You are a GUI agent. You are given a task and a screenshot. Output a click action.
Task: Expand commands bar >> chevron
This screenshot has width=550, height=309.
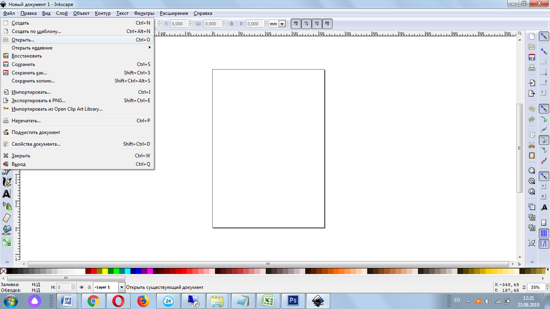(x=532, y=262)
